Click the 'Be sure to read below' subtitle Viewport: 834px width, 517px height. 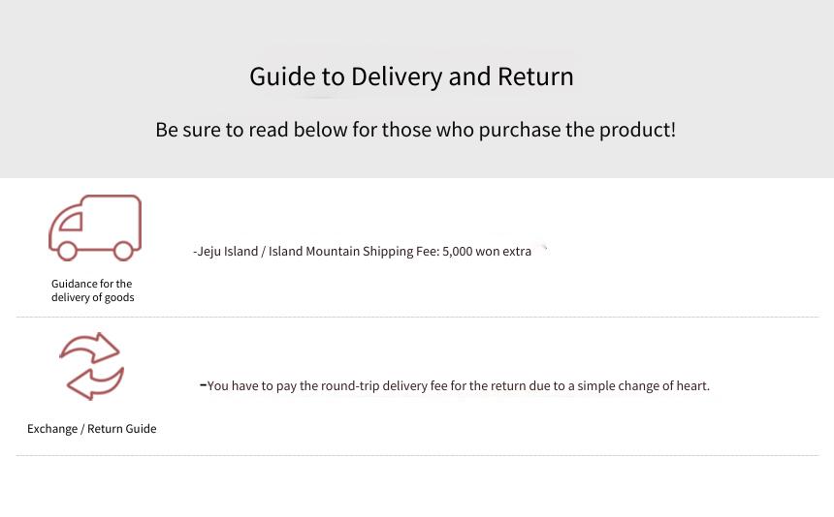tap(415, 130)
